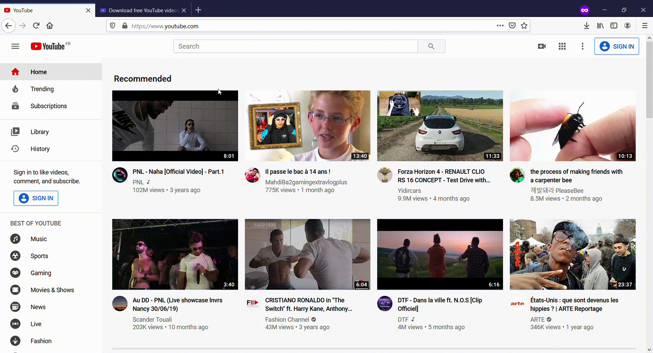Open the Gaming section
Viewport: 653px width, 353px height.
coord(40,273)
